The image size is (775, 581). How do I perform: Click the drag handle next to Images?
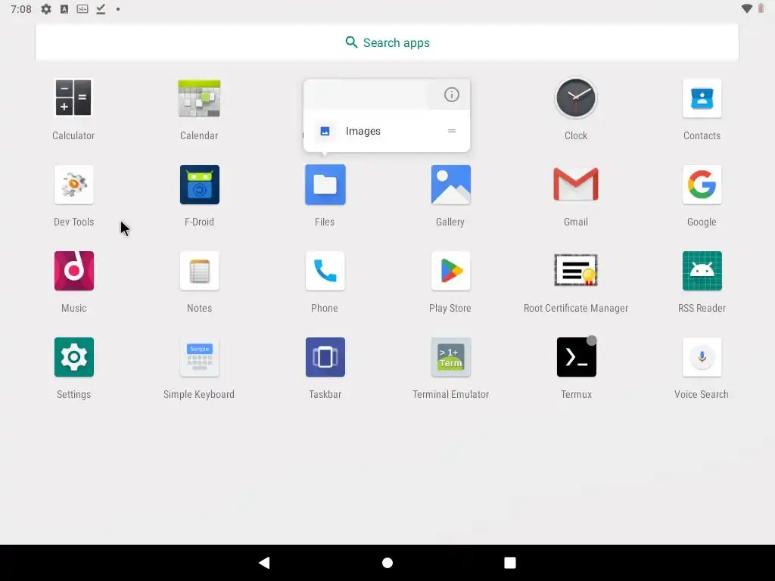pyautogui.click(x=451, y=131)
